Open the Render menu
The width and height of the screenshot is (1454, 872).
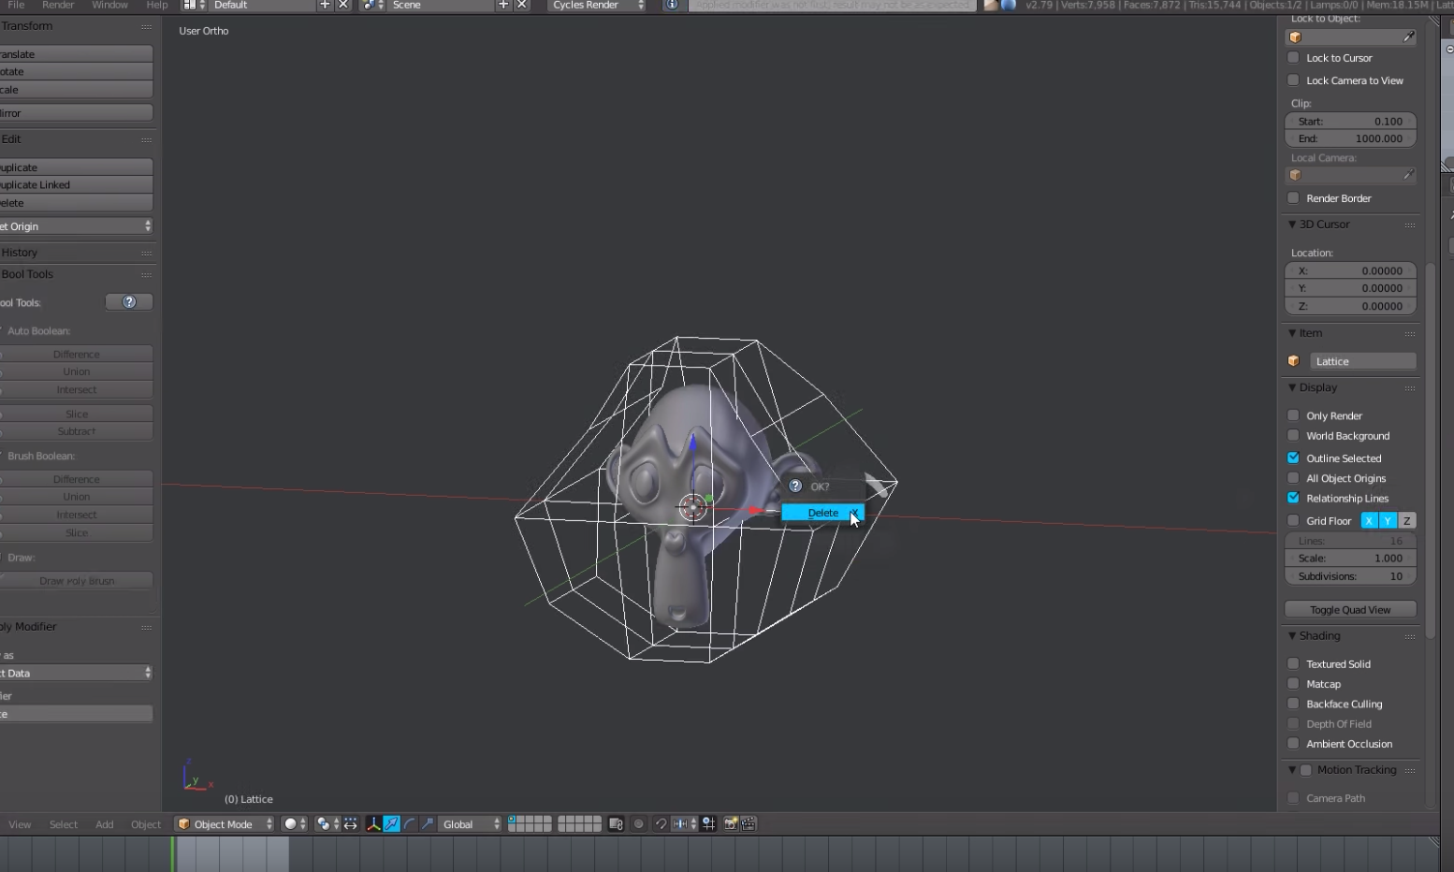click(58, 6)
